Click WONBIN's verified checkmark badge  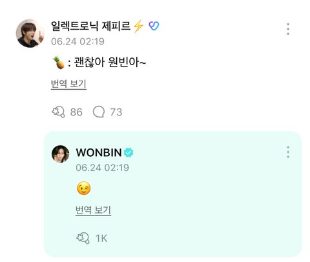129,152
